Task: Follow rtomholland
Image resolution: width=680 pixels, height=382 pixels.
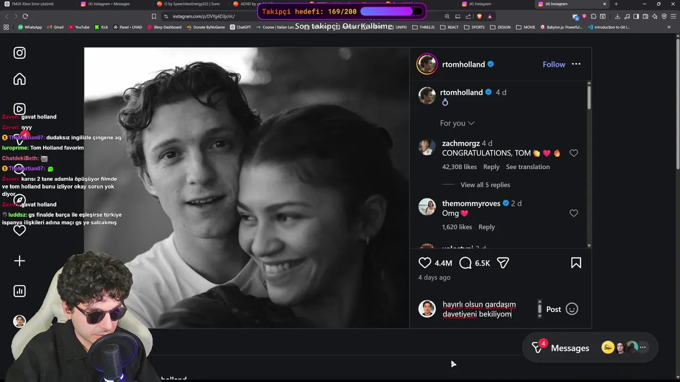Action: click(554, 64)
